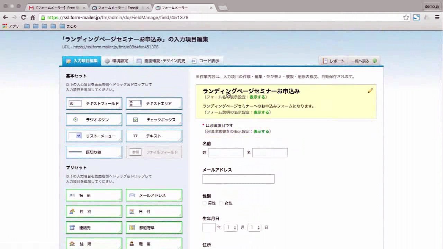Viewport: 443px width, 249px height.
Task: Click the 姓 last name field
Action: [x=226, y=153]
